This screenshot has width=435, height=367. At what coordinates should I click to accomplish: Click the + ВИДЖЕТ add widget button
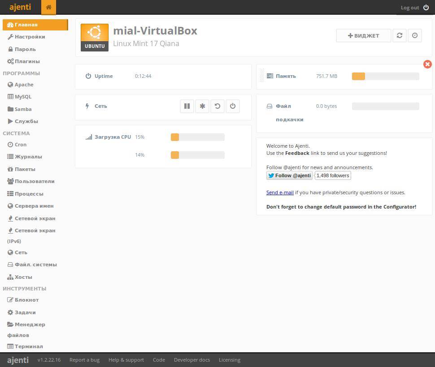tap(363, 35)
